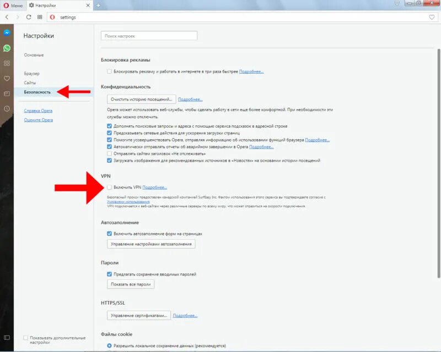Open Справка Opera link

[x=38, y=111]
